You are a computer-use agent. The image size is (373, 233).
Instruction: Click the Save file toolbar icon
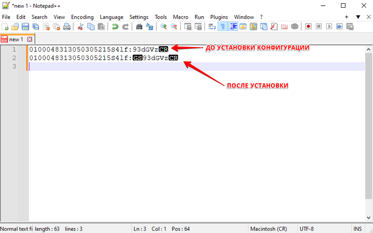click(x=25, y=26)
